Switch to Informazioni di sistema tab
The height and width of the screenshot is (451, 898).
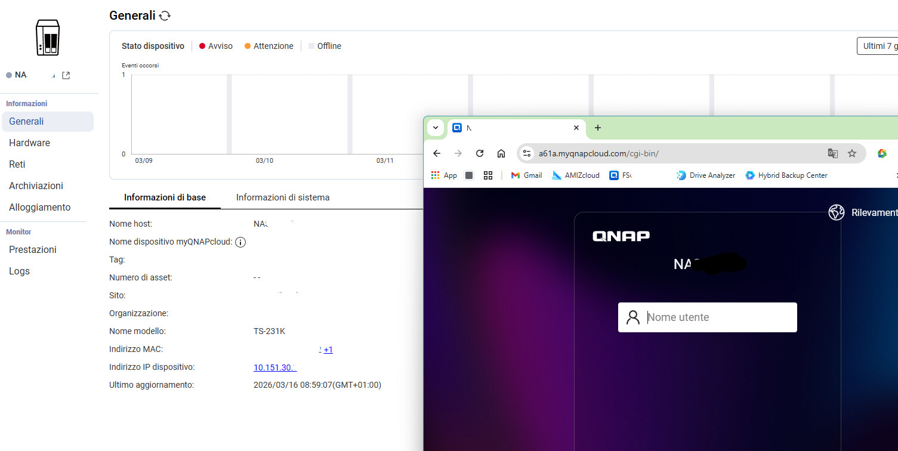pyautogui.click(x=282, y=197)
